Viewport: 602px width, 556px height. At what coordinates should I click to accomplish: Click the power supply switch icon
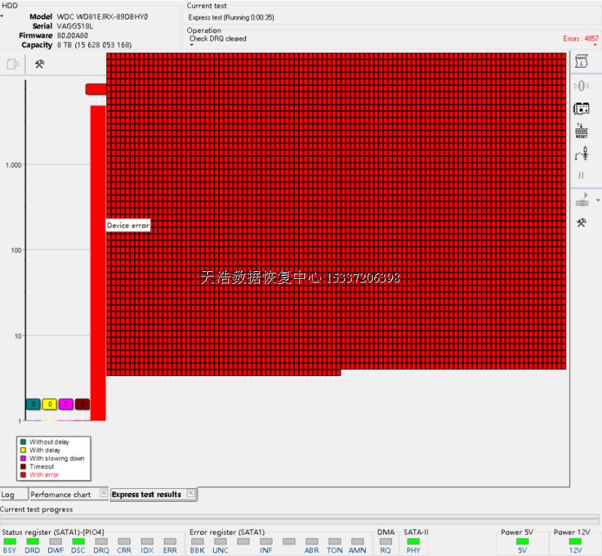(581, 153)
